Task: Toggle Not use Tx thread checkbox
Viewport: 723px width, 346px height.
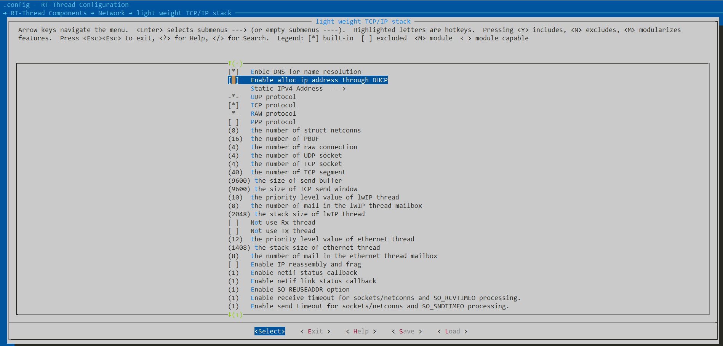Action: click(x=234, y=231)
